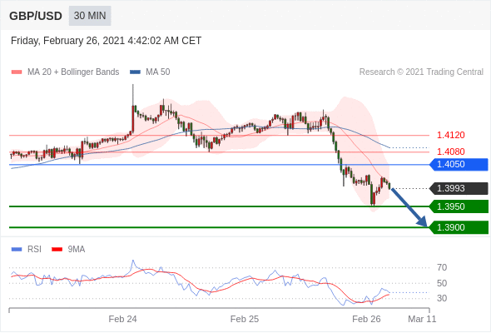Click the RSI 50 level label
This screenshot has width=491, height=333.
[442, 283]
